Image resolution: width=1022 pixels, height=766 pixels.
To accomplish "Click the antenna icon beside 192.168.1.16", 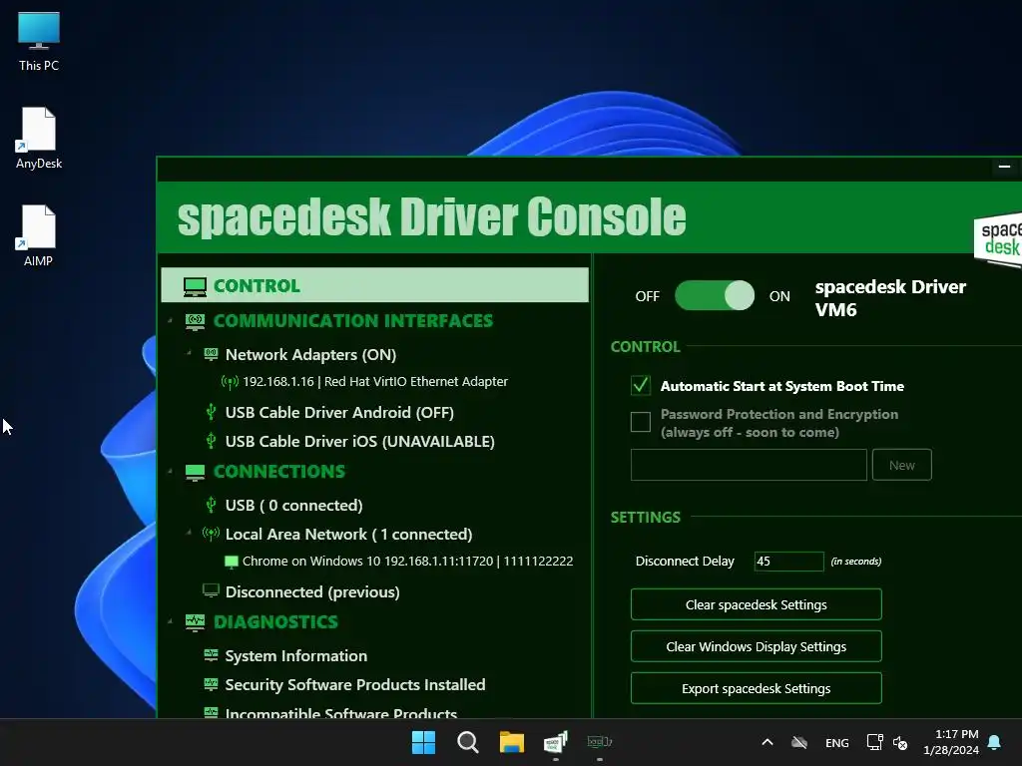I will pyautogui.click(x=230, y=382).
